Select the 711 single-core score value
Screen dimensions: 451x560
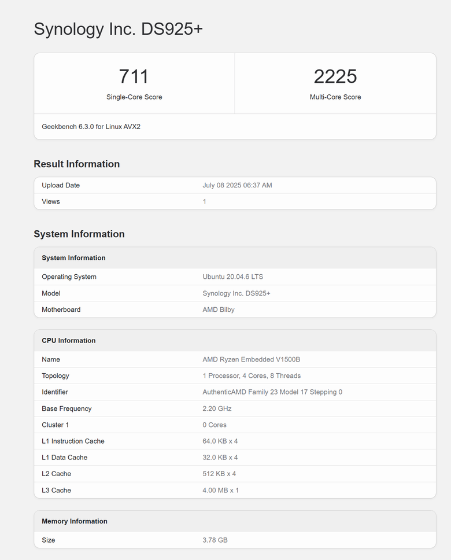pos(134,76)
